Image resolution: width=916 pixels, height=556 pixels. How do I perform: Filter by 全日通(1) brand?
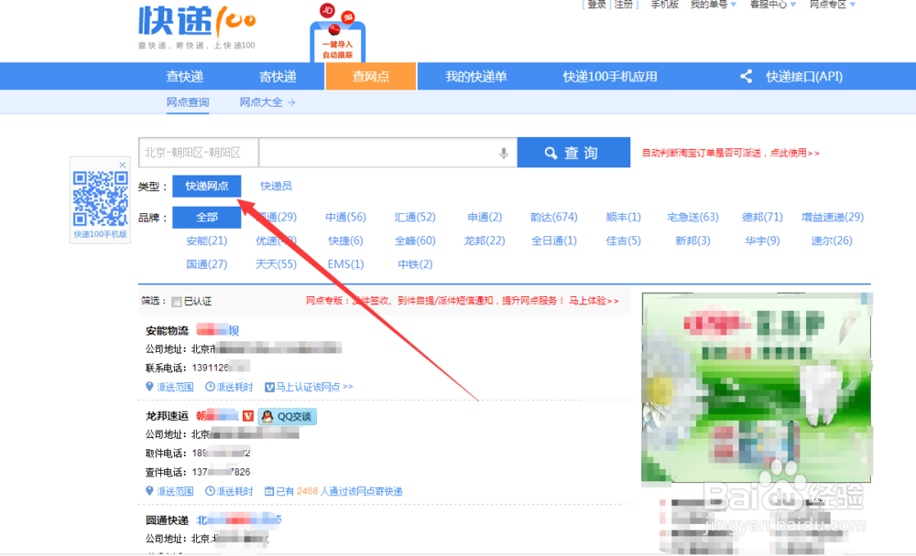[554, 241]
